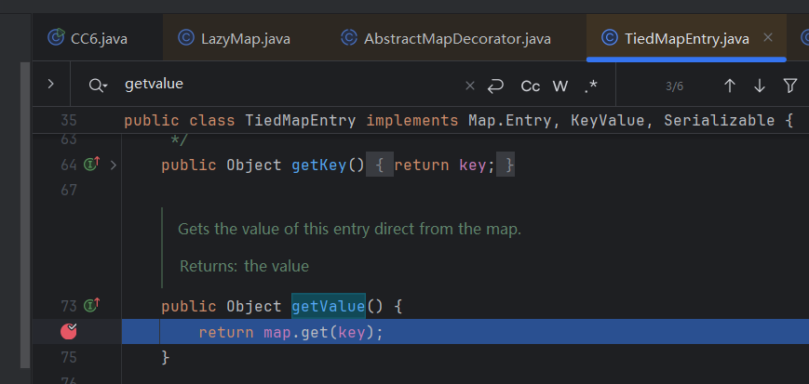The image size is (809, 384).
Task: Click the key variable in getKey return
Action: point(472,166)
